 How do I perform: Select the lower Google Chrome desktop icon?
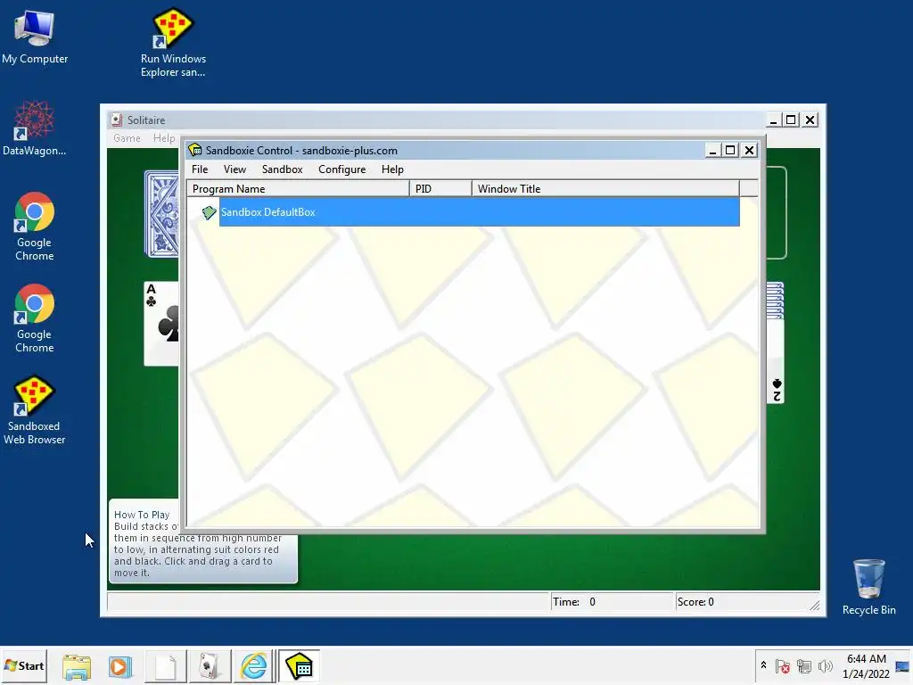[35, 318]
